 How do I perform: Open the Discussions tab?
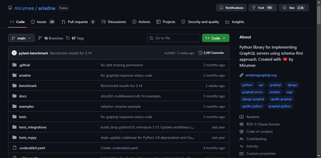(114, 22)
